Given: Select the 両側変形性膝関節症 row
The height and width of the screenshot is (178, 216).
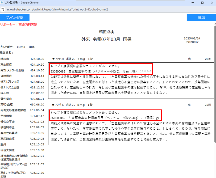Looking at the screenshot, I should (22, 110).
